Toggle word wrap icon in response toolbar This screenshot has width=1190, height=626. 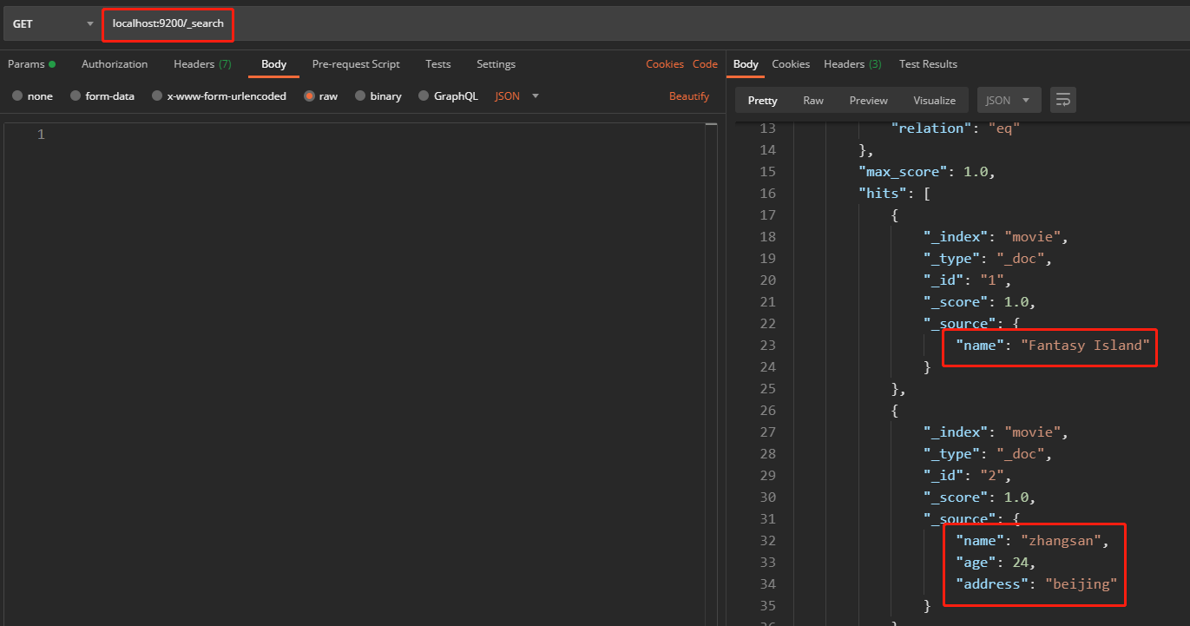click(x=1062, y=100)
